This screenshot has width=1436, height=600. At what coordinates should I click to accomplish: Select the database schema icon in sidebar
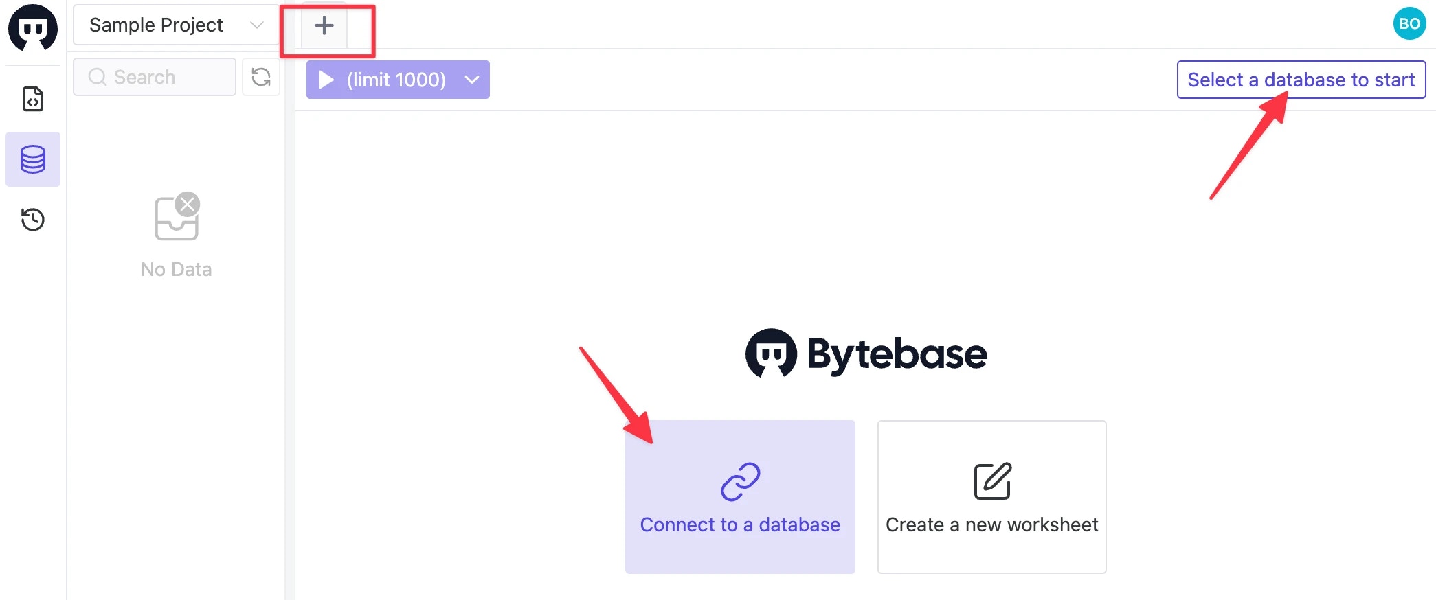tap(33, 159)
